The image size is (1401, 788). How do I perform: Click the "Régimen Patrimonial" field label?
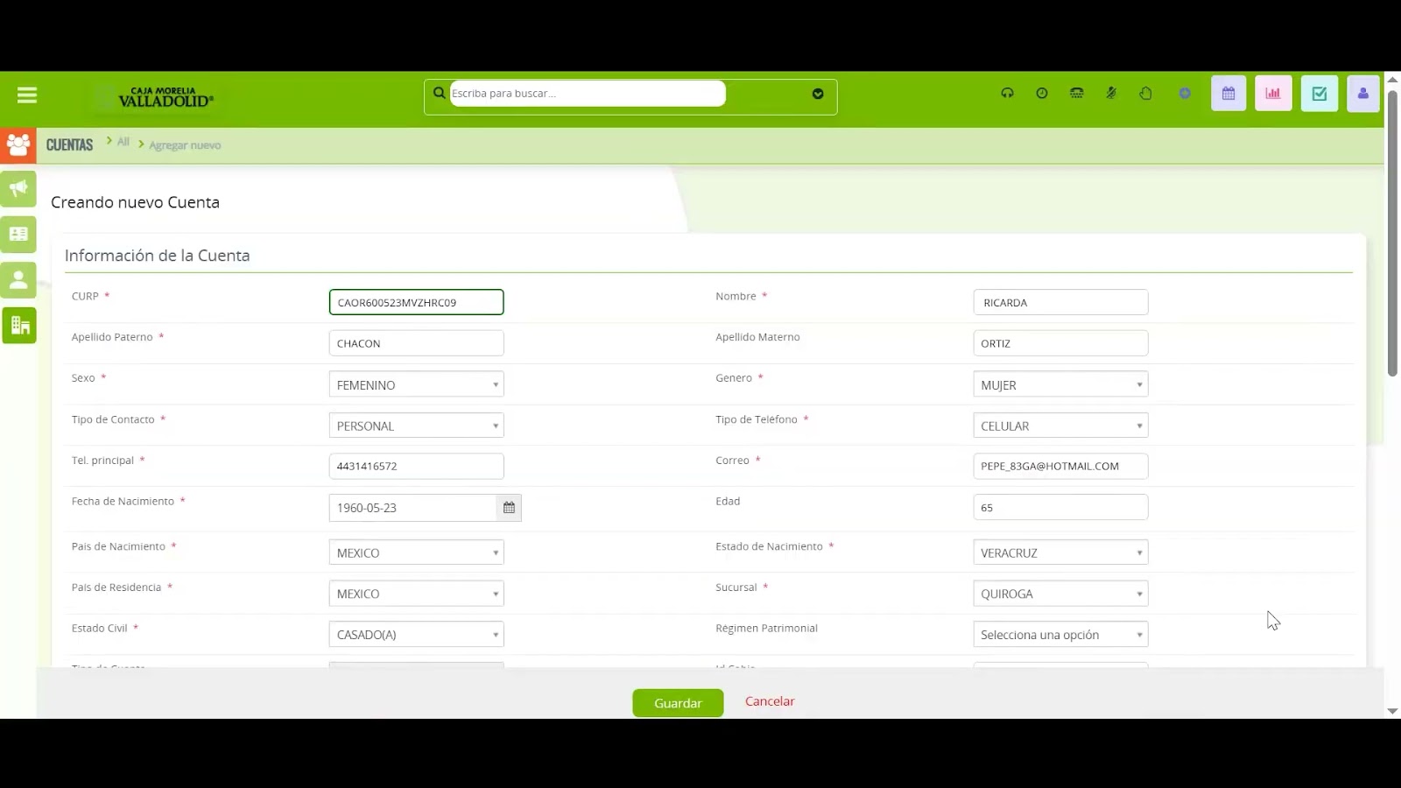pyautogui.click(x=766, y=629)
